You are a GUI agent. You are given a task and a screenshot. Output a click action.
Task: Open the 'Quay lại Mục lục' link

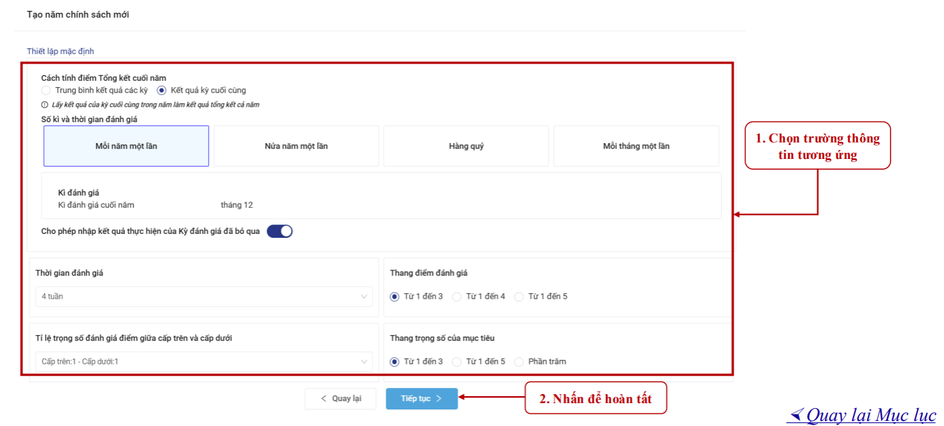862,415
